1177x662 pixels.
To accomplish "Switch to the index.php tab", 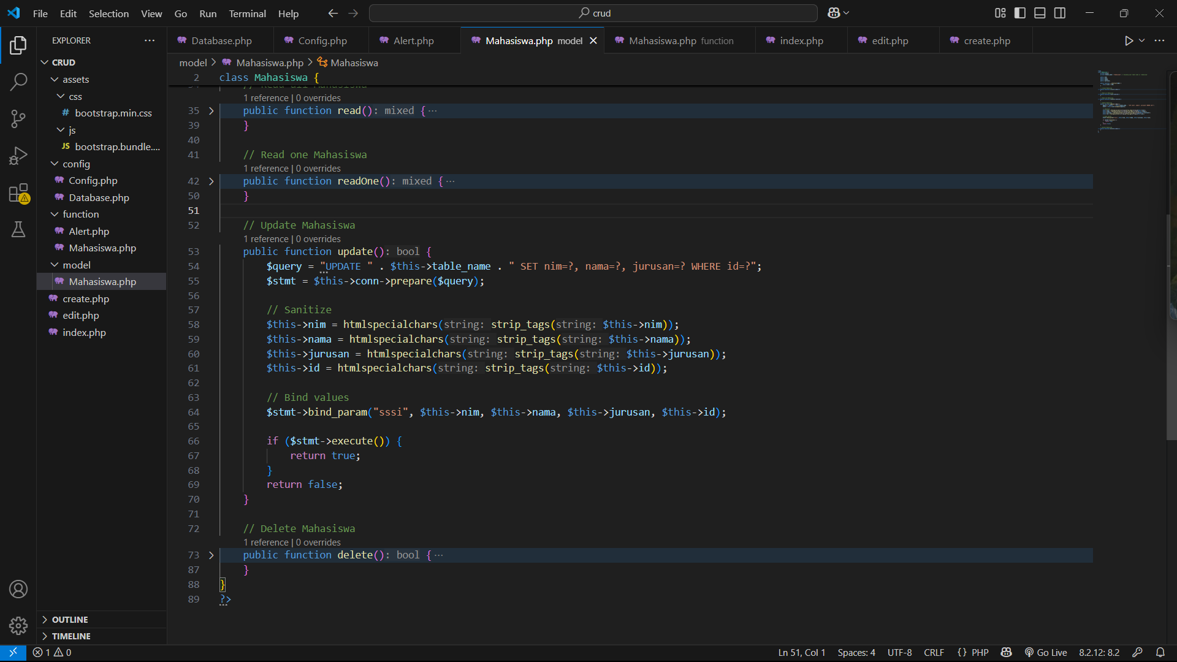I will click(801, 40).
